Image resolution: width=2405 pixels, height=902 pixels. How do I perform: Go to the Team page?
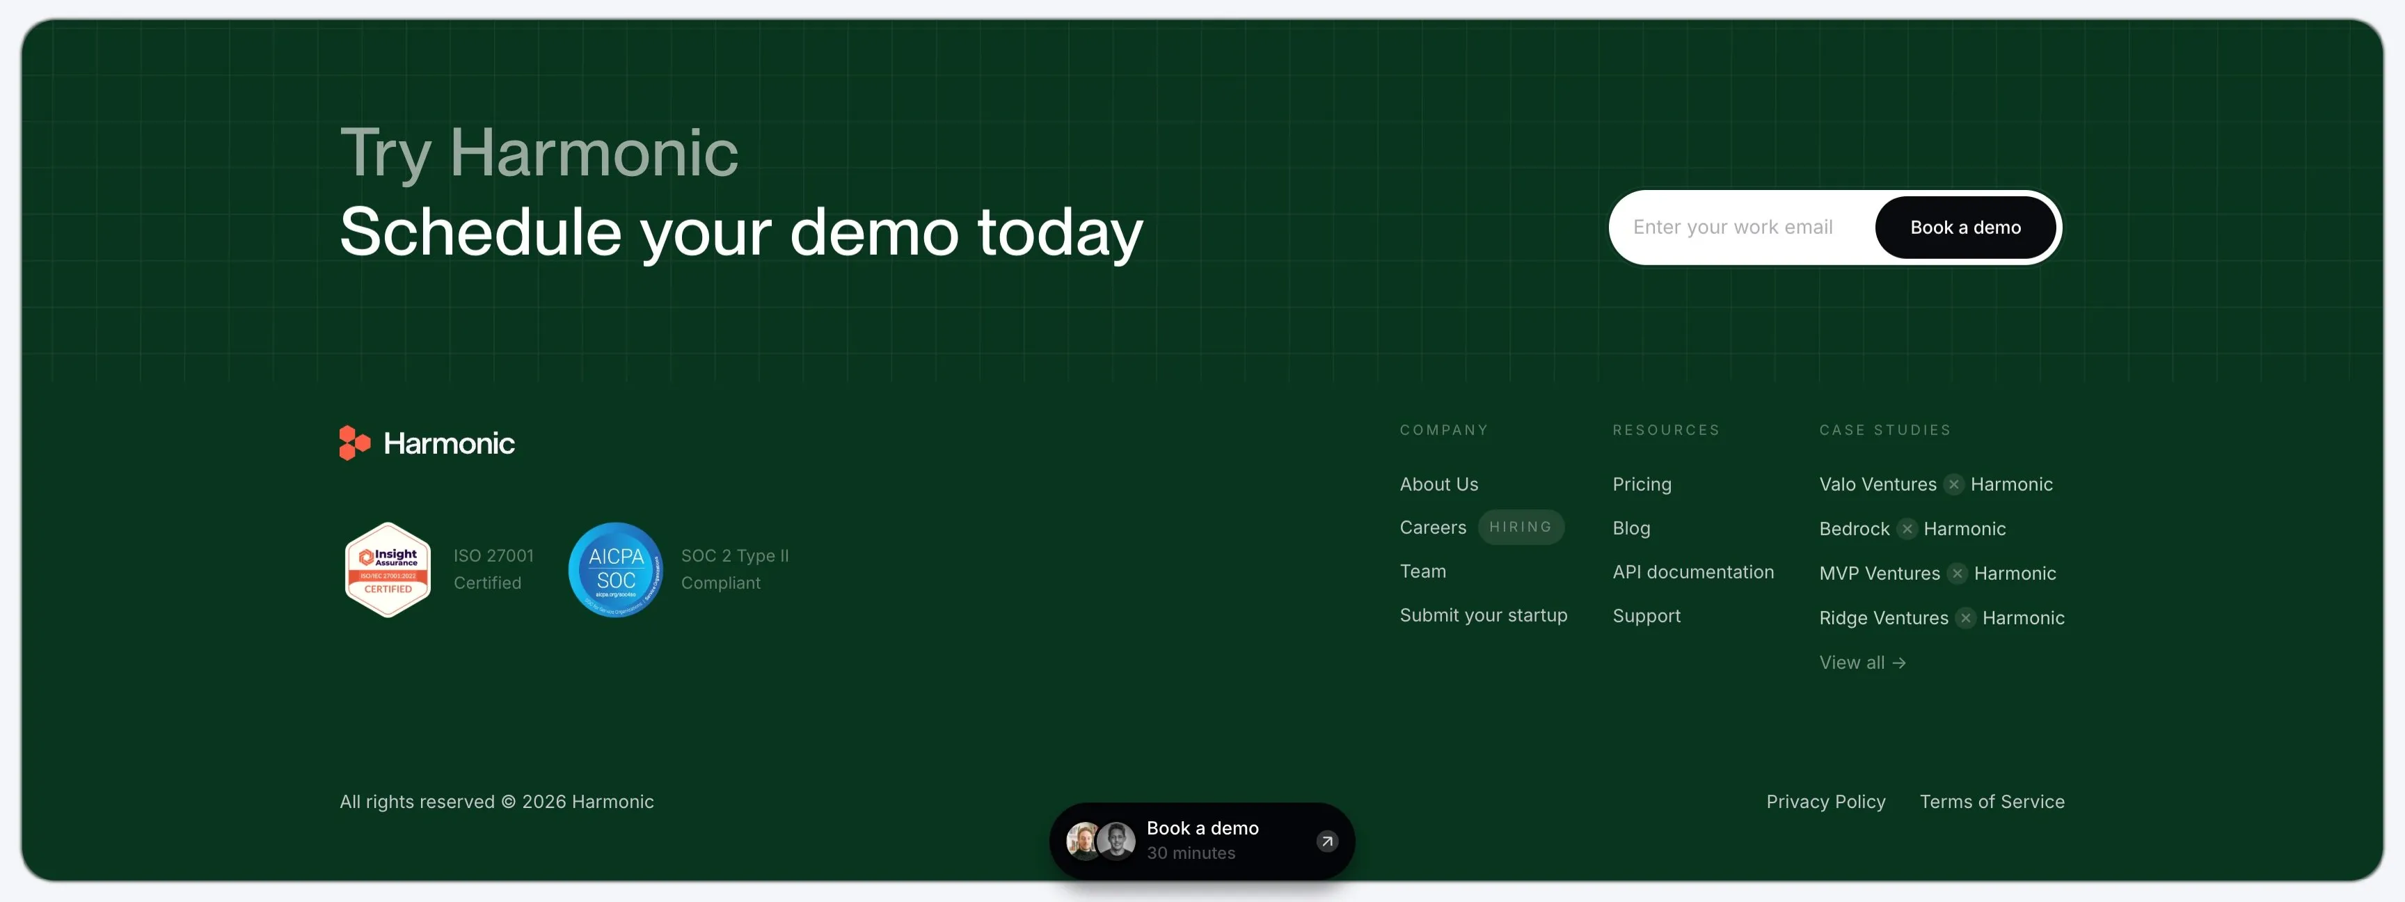coord(1423,571)
